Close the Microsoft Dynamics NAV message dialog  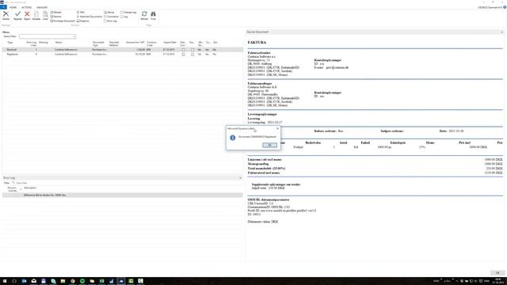277,128
